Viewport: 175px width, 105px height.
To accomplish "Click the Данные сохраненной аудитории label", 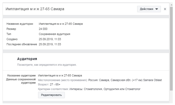I will (21, 81).
